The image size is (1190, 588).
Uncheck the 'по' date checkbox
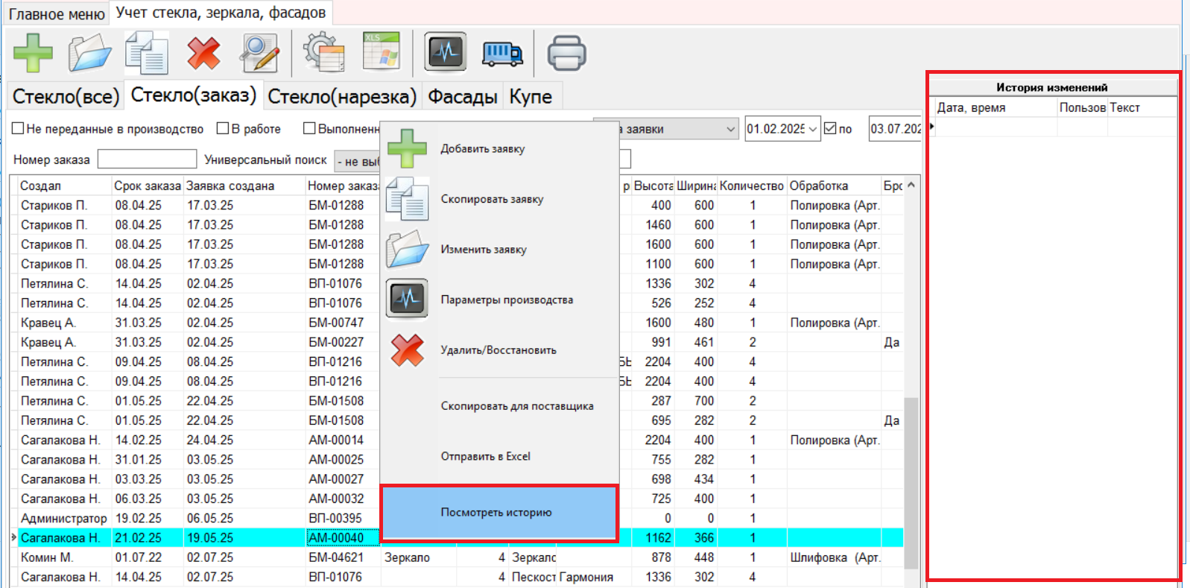830,129
